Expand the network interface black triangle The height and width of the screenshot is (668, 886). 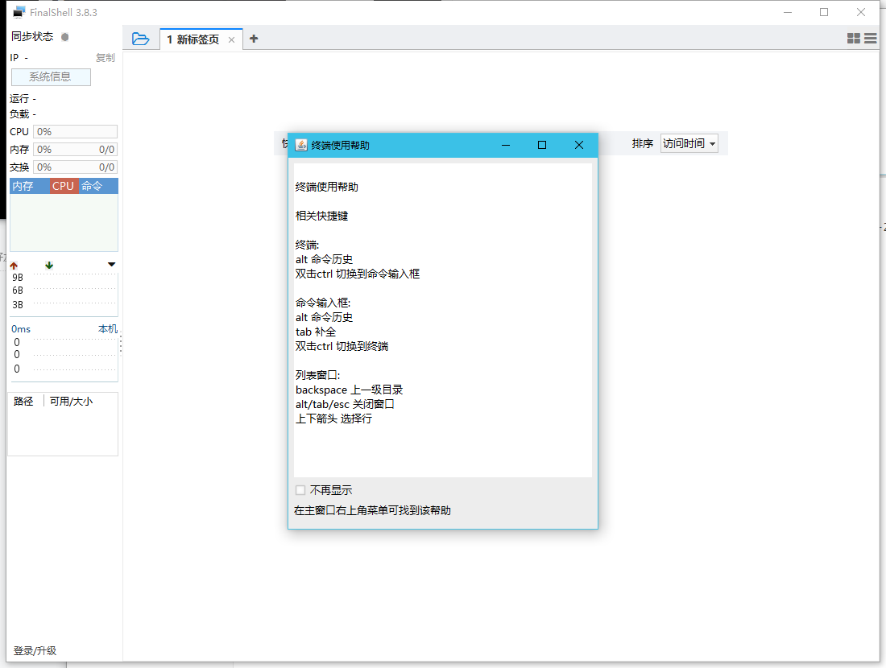[x=111, y=265]
